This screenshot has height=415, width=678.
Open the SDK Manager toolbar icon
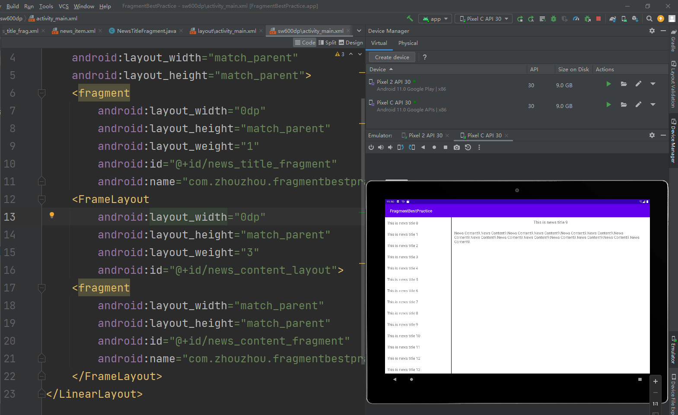(635, 19)
